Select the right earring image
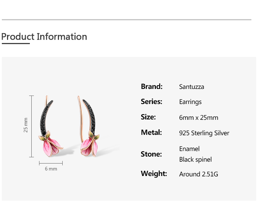The width and height of the screenshot is (258, 219). (88, 126)
